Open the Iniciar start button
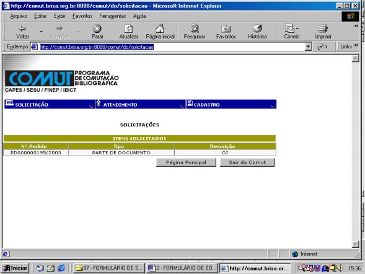365x274 pixels. click(x=15, y=268)
